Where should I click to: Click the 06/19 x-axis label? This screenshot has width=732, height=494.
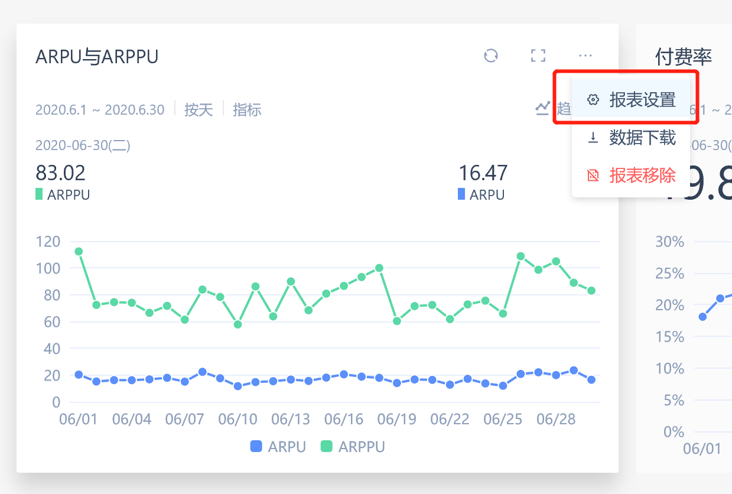(396, 419)
